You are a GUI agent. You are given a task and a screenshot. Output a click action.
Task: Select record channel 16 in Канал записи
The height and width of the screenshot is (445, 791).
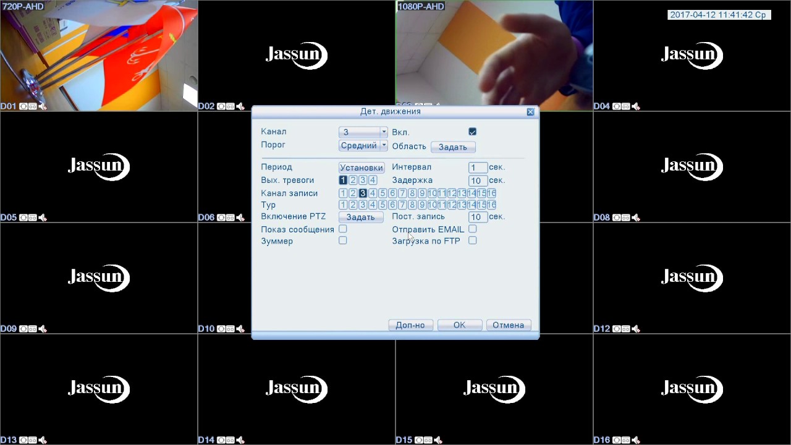(x=491, y=193)
